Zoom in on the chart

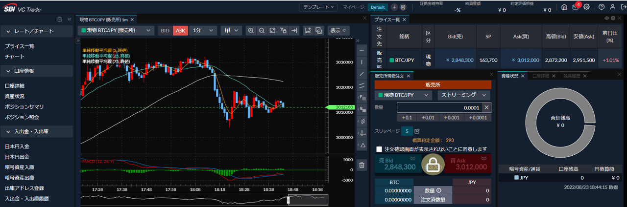pos(251,30)
